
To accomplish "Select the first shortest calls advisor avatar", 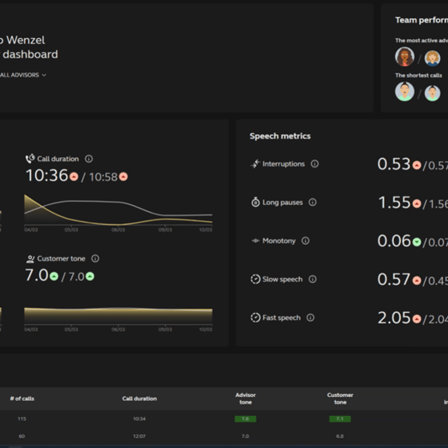I will coord(405,92).
